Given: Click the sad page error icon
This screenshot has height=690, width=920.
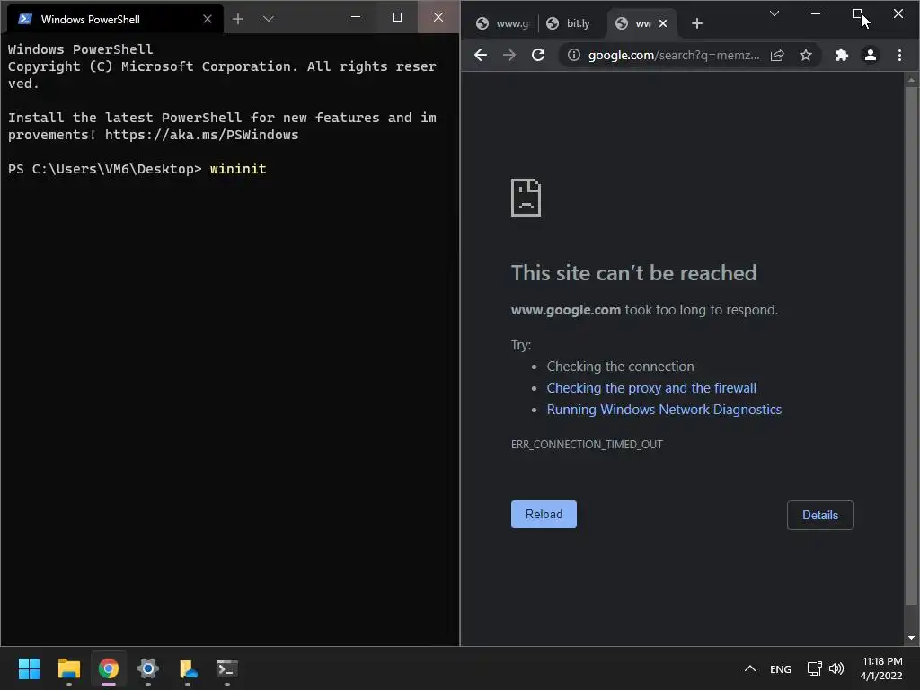Looking at the screenshot, I should click(x=526, y=198).
